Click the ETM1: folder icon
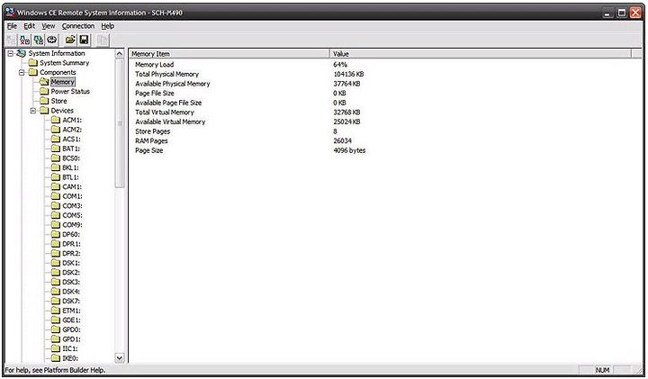Viewport: 648px width, 379px height. coord(56,311)
